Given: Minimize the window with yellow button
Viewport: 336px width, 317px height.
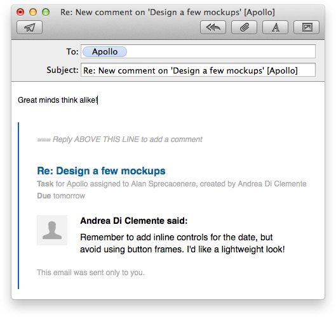Looking at the screenshot, I should pos(33,12).
